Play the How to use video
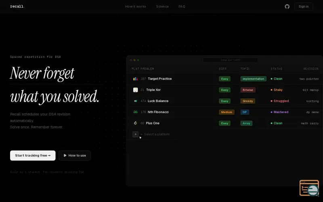 point(75,156)
